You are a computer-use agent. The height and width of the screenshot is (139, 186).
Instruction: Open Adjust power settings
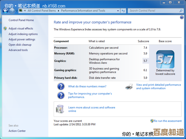(22, 39)
